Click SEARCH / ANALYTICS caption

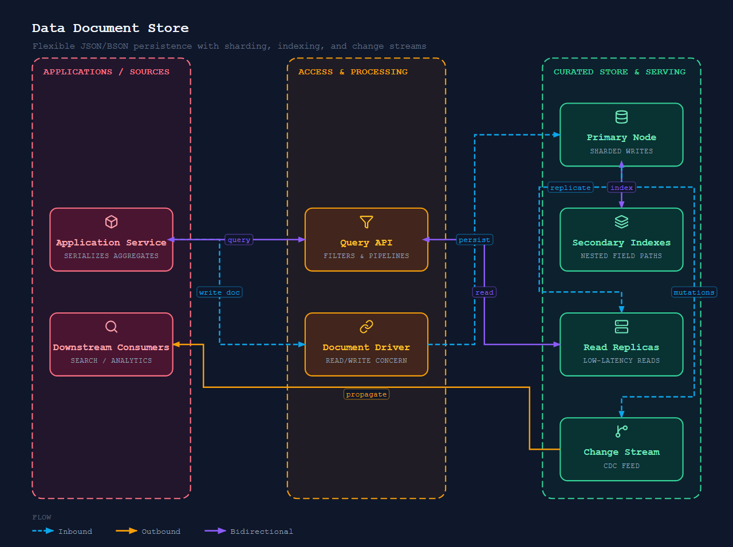tap(111, 360)
